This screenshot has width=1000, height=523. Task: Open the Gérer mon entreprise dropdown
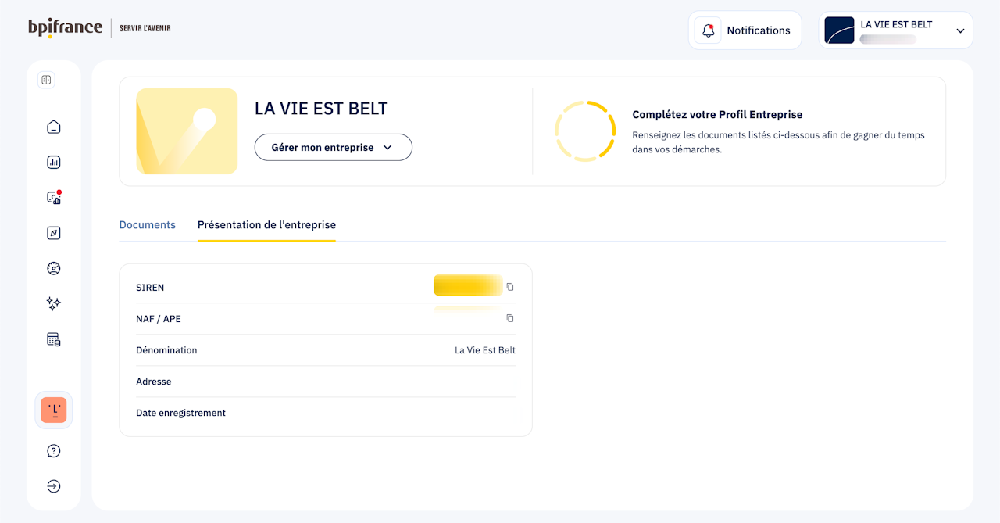(333, 147)
